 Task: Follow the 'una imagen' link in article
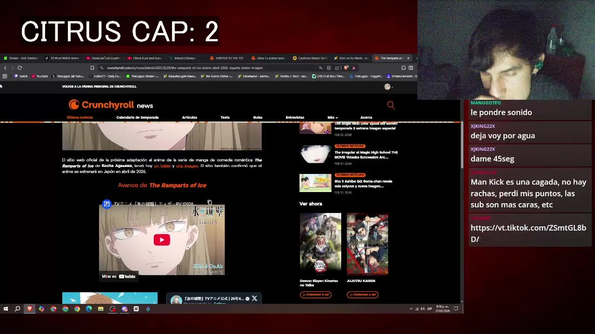pos(187,166)
